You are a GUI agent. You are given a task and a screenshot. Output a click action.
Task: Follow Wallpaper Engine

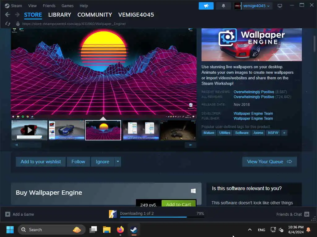(78, 162)
